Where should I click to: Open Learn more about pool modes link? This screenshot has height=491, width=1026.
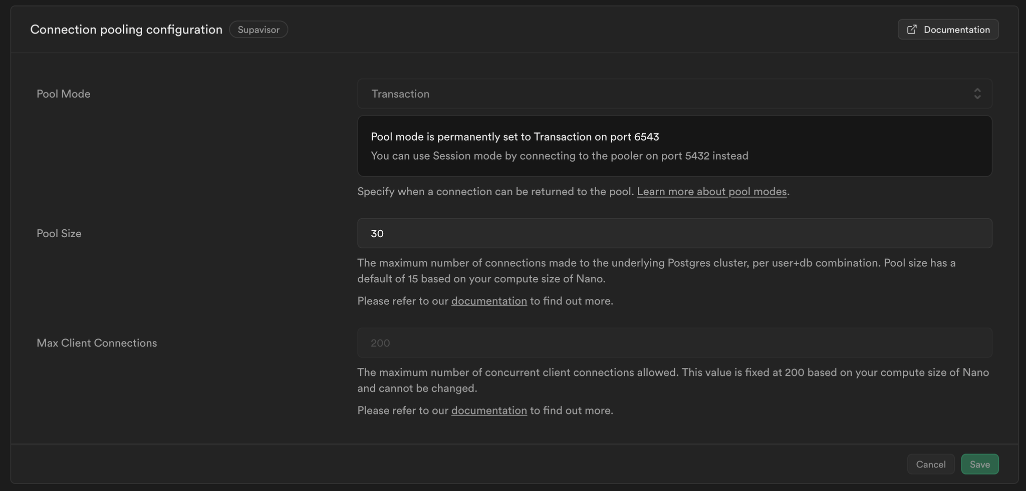click(711, 192)
